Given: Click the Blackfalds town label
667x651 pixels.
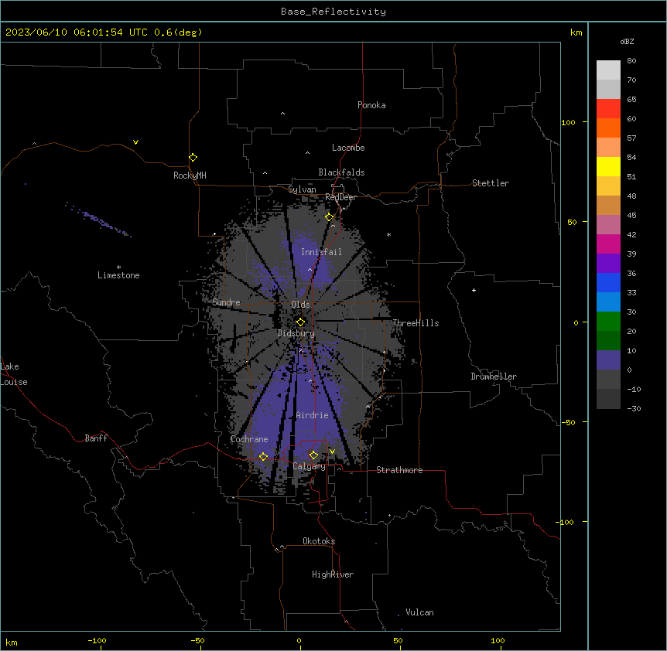Looking at the screenshot, I should [x=341, y=172].
